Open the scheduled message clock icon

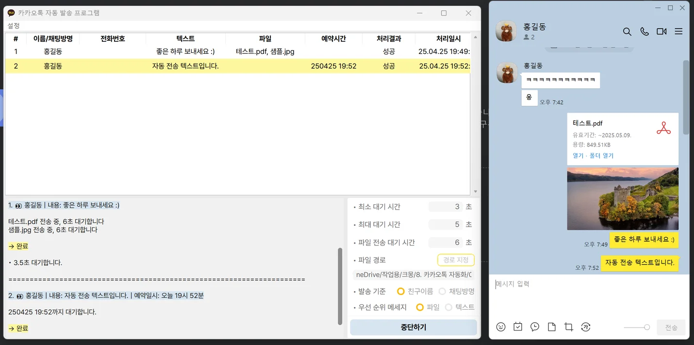click(535, 327)
